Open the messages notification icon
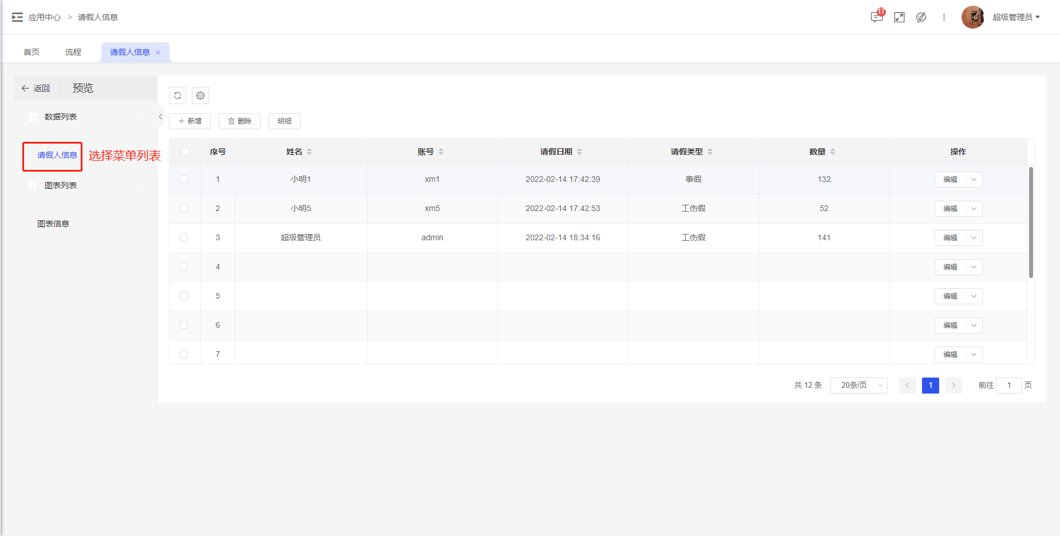 click(876, 17)
